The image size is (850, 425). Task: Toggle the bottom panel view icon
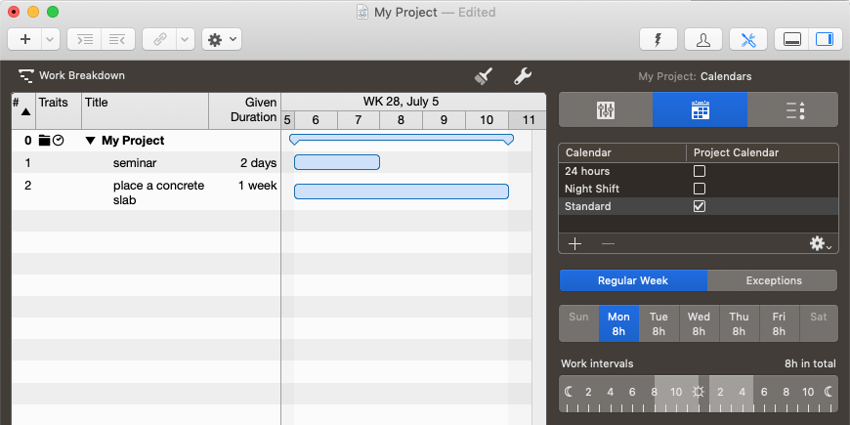tap(792, 40)
